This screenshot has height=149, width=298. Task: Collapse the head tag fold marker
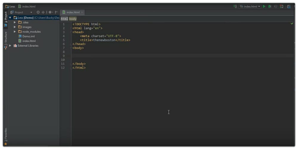(x=71, y=32)
